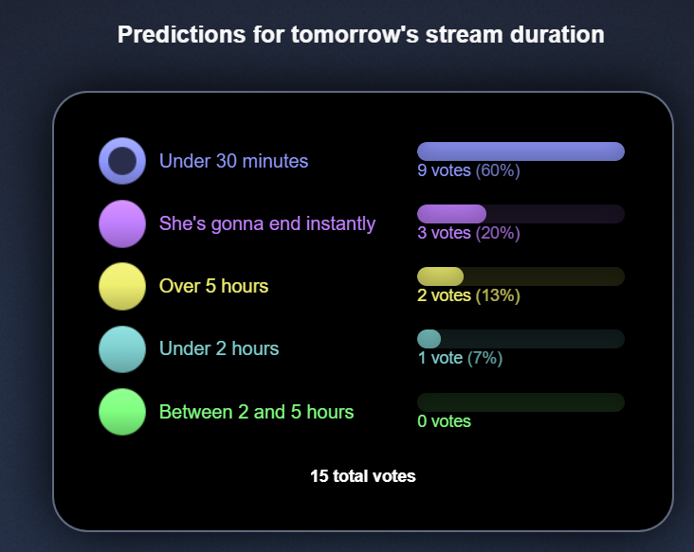Click the '2 votes (13%)' count text
The image size is (694, 552).
point(468,295)
